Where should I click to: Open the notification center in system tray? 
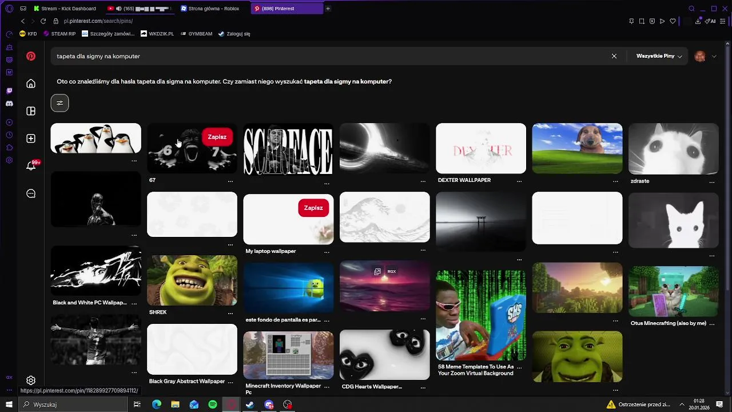point(719,405)
